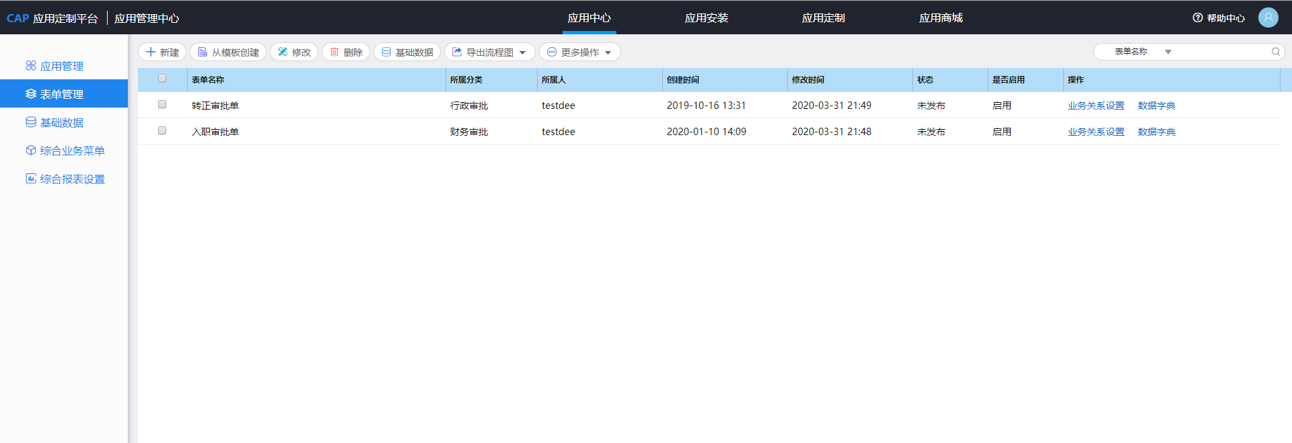Click the 新建 plus icon
This screenshot has width=1292, height=443.
151,52
